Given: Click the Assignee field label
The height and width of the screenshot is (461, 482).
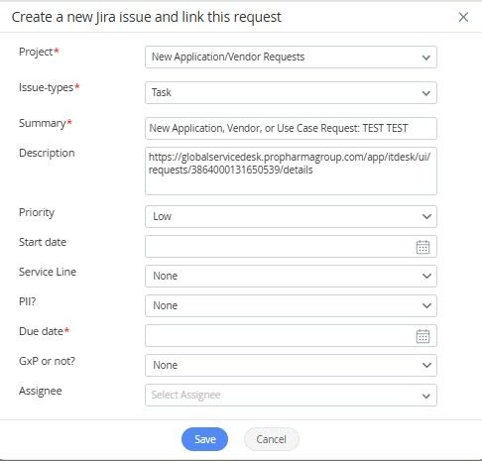Looking at the screenshot, I should coord(41,391).
